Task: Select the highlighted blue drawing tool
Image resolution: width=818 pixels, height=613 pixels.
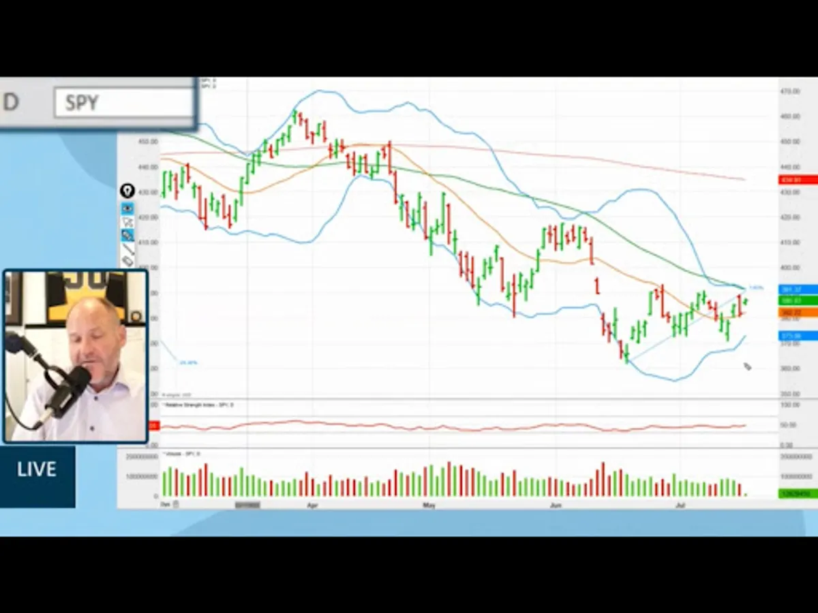Action: coord(127,235)
